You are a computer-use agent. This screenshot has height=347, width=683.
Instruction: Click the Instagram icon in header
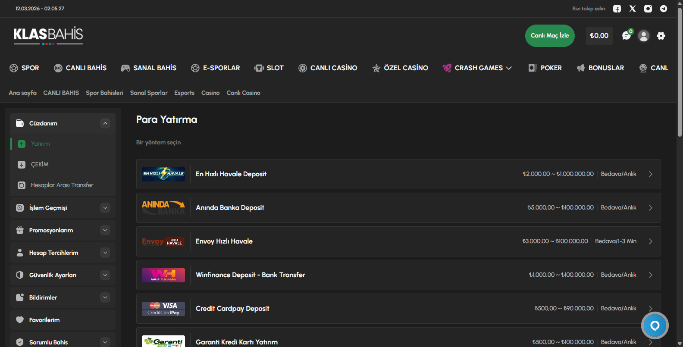tap(648, 9)
